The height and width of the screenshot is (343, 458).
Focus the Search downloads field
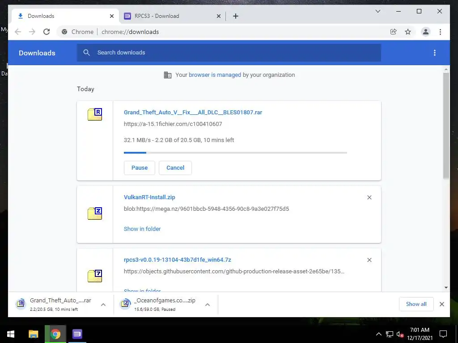[229, 53]
